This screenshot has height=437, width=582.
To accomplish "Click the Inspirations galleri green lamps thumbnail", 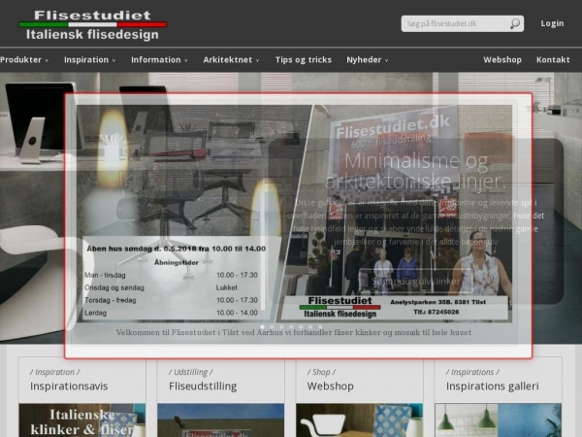I will coord(499,420).
